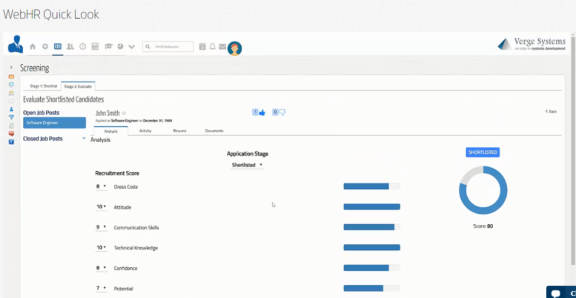Image resolution: width=576 pixels, height=298 pixels.
Task: Open the Dress Code score dropdown
Action: (x=101, y=187)
